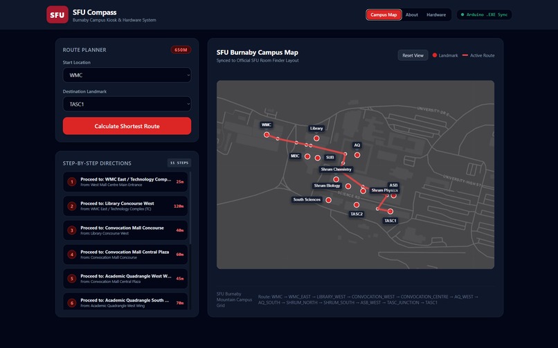Click the 25m distance in step 1
The width and height of the screenshot is (558, 348).
[x=180, y=182]
